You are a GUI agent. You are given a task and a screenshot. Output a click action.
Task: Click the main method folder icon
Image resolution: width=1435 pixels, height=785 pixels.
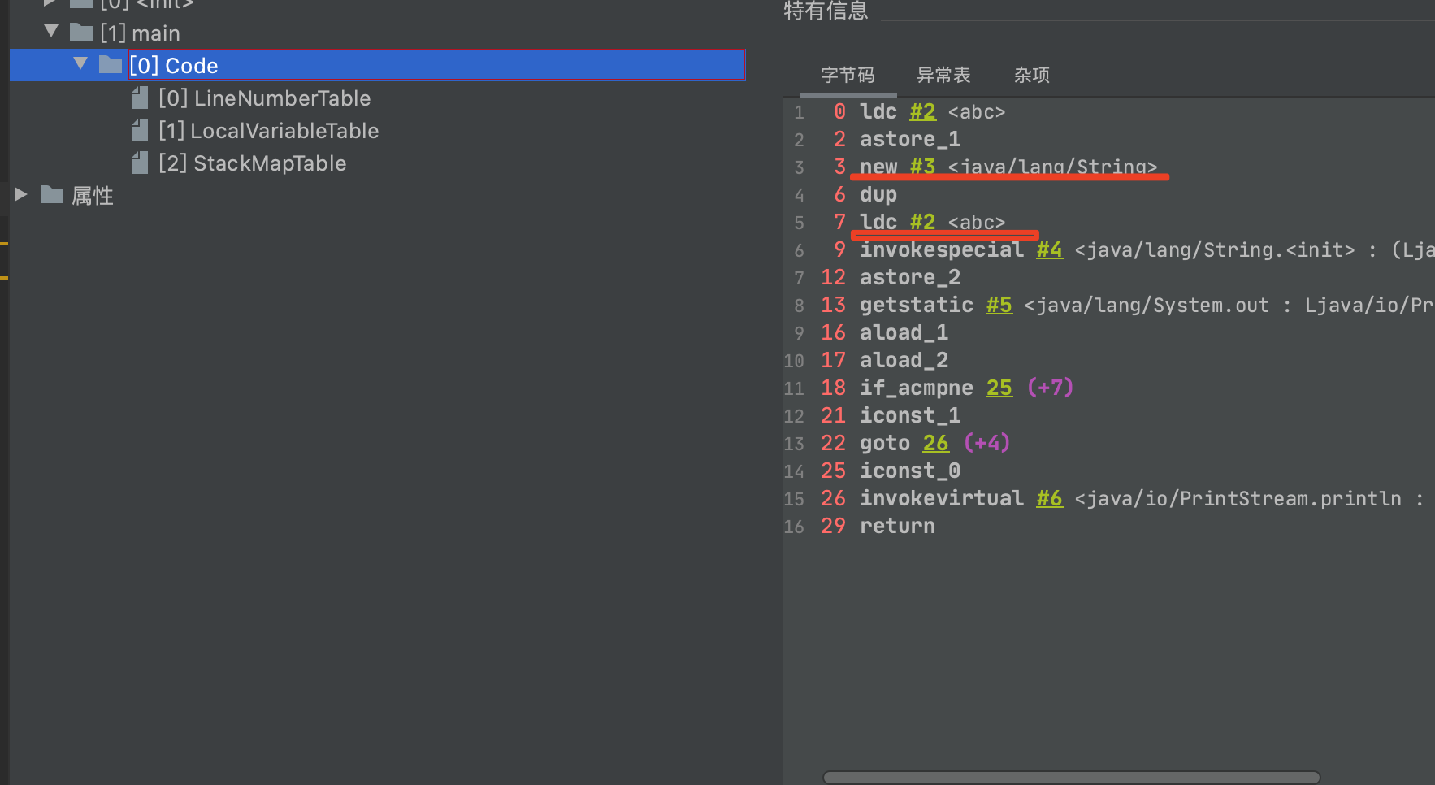(x=81, y=33)
